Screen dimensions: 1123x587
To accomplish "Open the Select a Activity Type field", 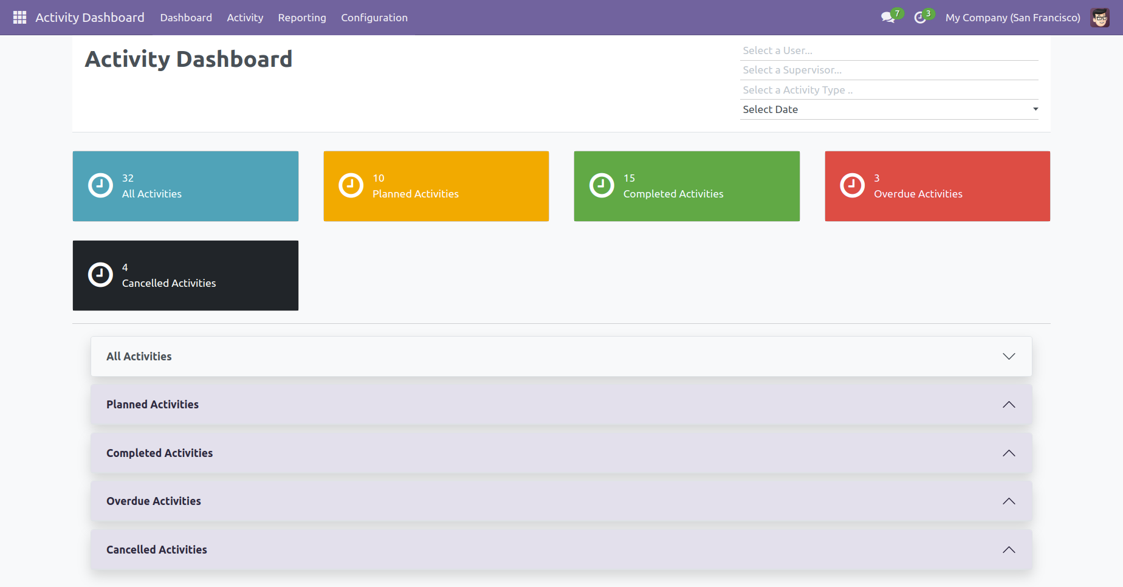I will coord(889,90).
